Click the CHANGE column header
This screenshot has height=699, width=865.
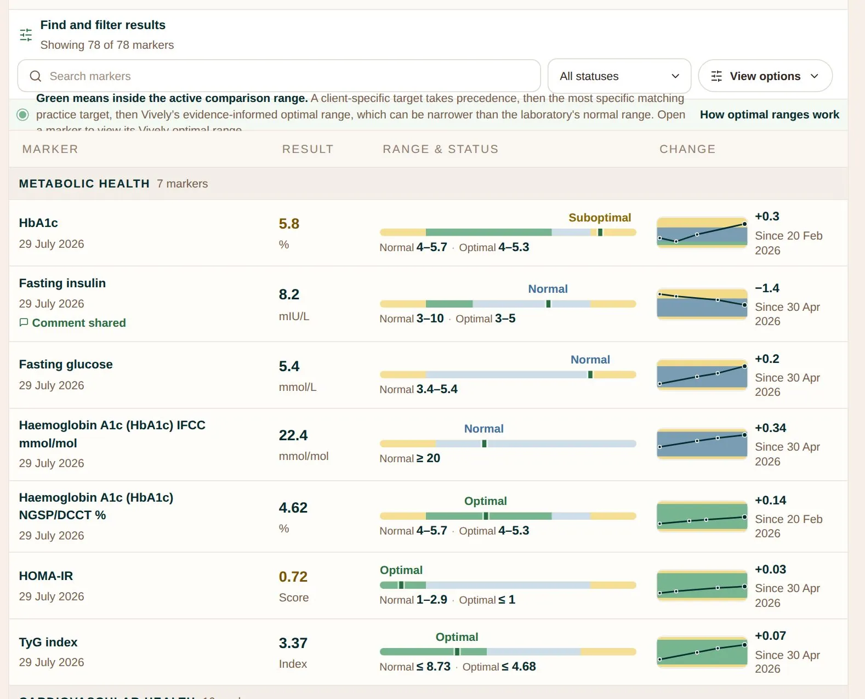(687, 149)
